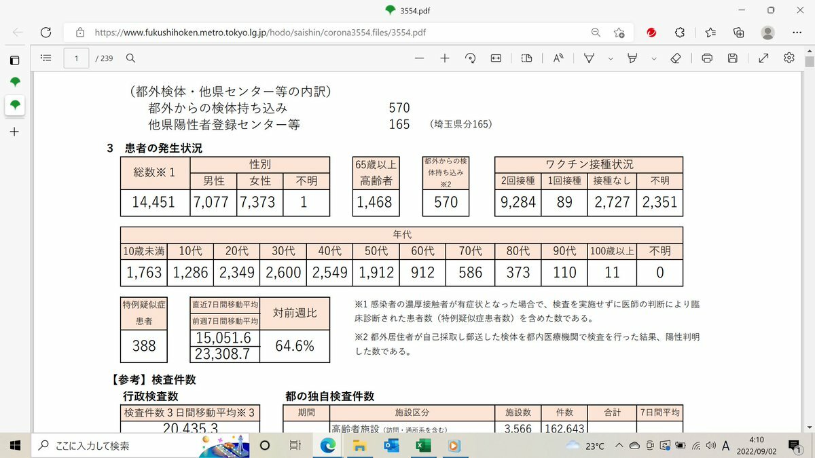Select the Erase tool
The width and height of the screenshot is (815, 458).
click(x=675, y=58)
